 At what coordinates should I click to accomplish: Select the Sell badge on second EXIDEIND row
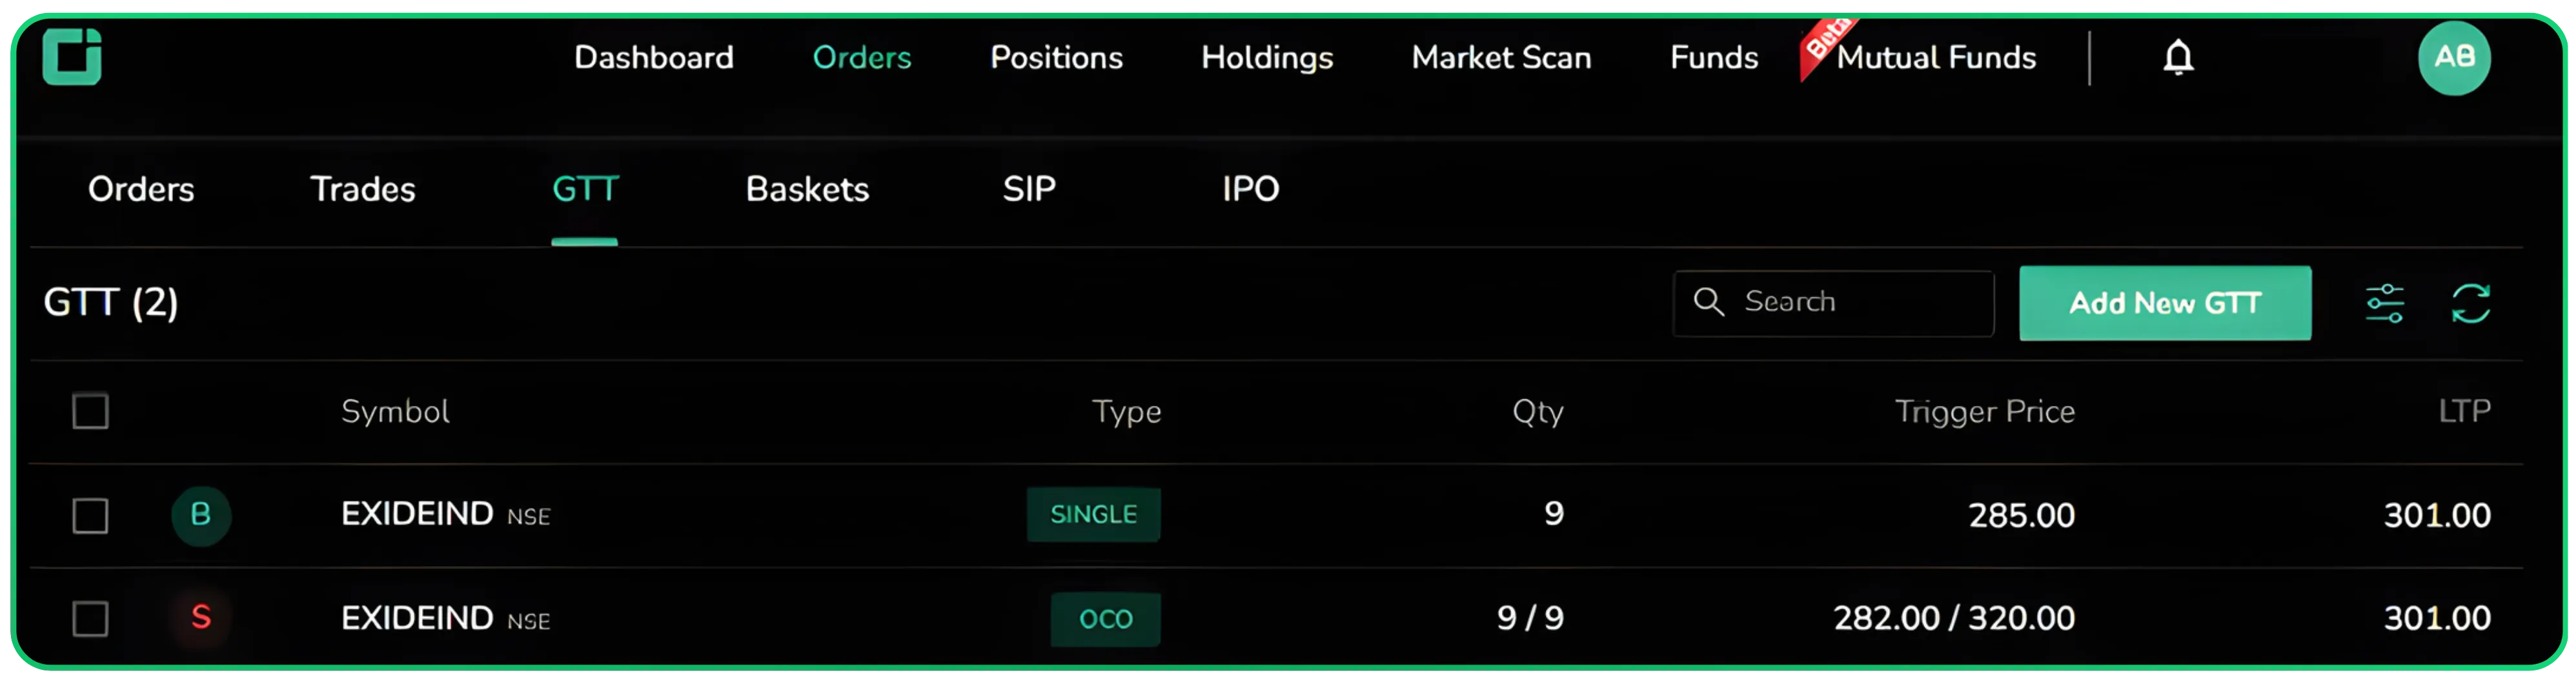[x=200, y=619]
